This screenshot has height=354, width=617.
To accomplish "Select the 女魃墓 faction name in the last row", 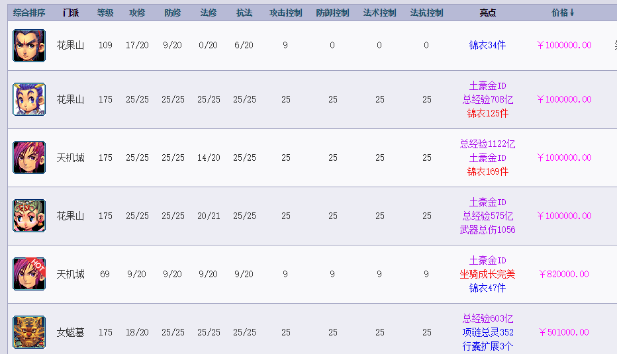I will click(70, 332).
